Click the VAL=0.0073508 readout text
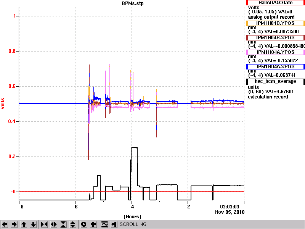 (281, 32)
